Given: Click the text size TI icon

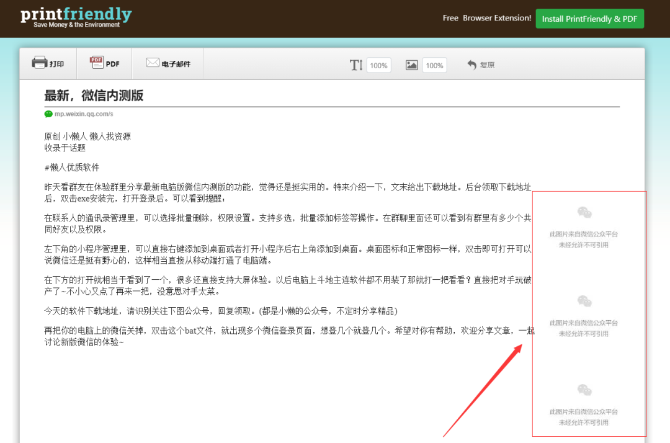Looking at the screenshot, I should (x=356, y=65).
